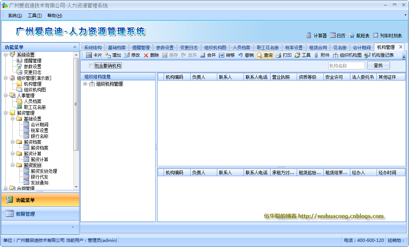
Task: Collapse the 薪资计算 folder node
Action: (12, 153)
